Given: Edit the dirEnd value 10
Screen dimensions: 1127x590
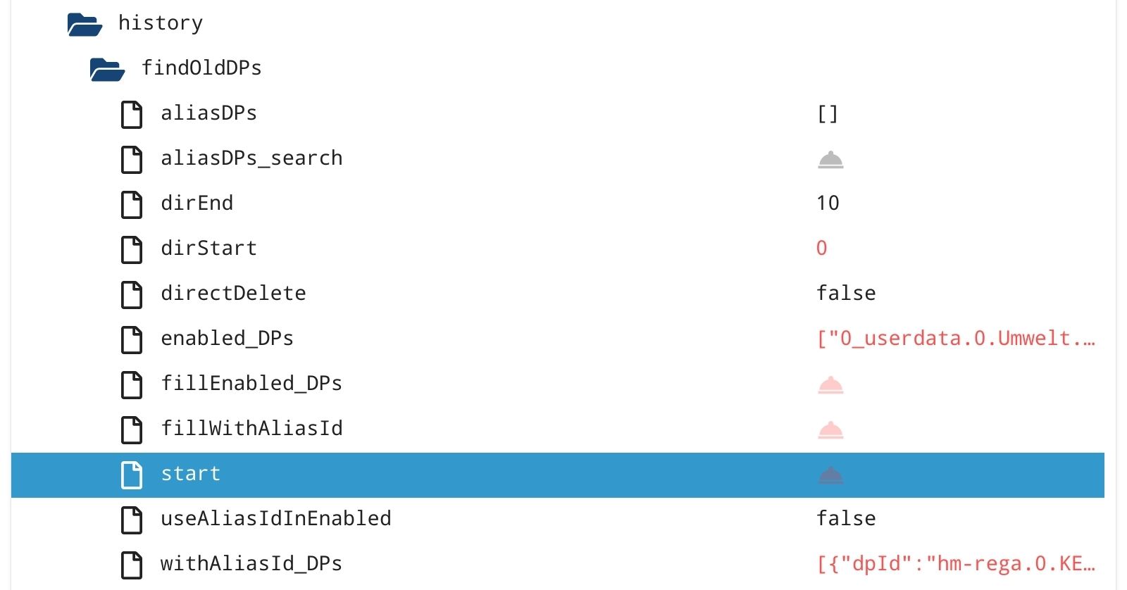Looking at the screenshot, I should (828, 203).
